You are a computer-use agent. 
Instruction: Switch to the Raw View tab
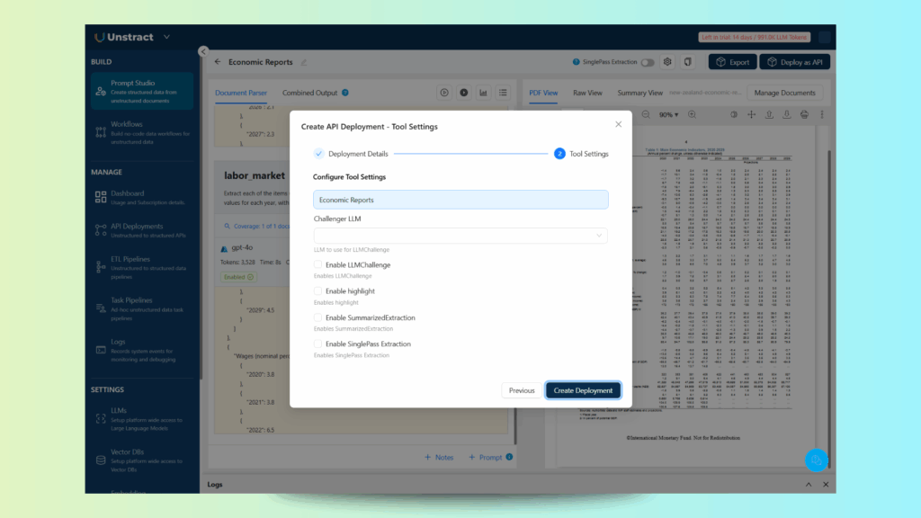pos(587,93)
